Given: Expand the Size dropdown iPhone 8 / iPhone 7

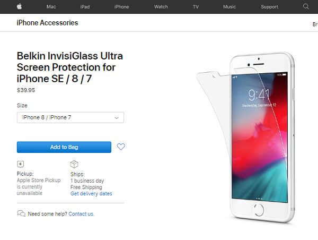Looking at the screenshot, I should click(x=70, y=117).
